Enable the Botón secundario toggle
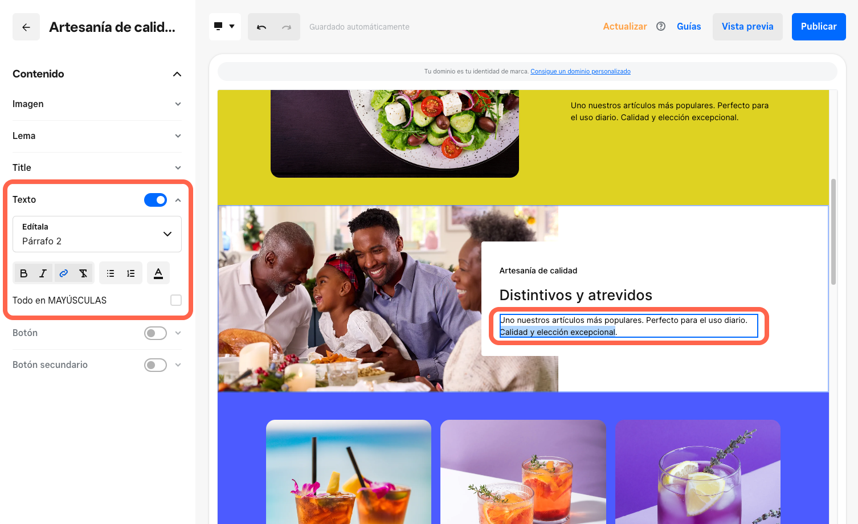Screen dimensions: 858x524 [x=156, y=365]
